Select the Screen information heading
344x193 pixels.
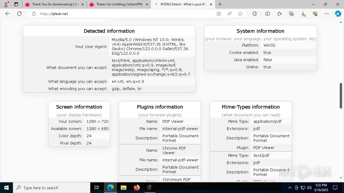[79, 107]
